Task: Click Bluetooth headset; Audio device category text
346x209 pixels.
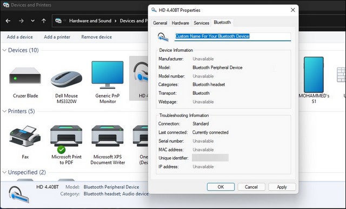Action: coord(116,194)
